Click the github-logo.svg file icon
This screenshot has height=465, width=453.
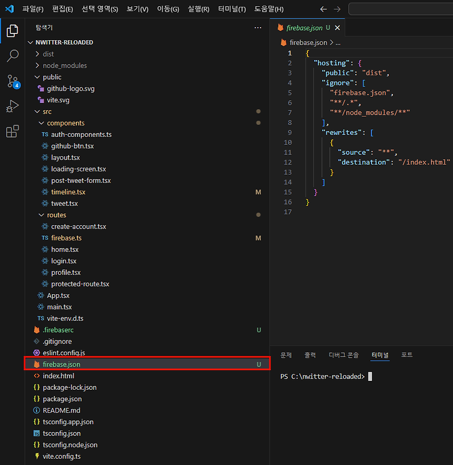tap(41, 88)
